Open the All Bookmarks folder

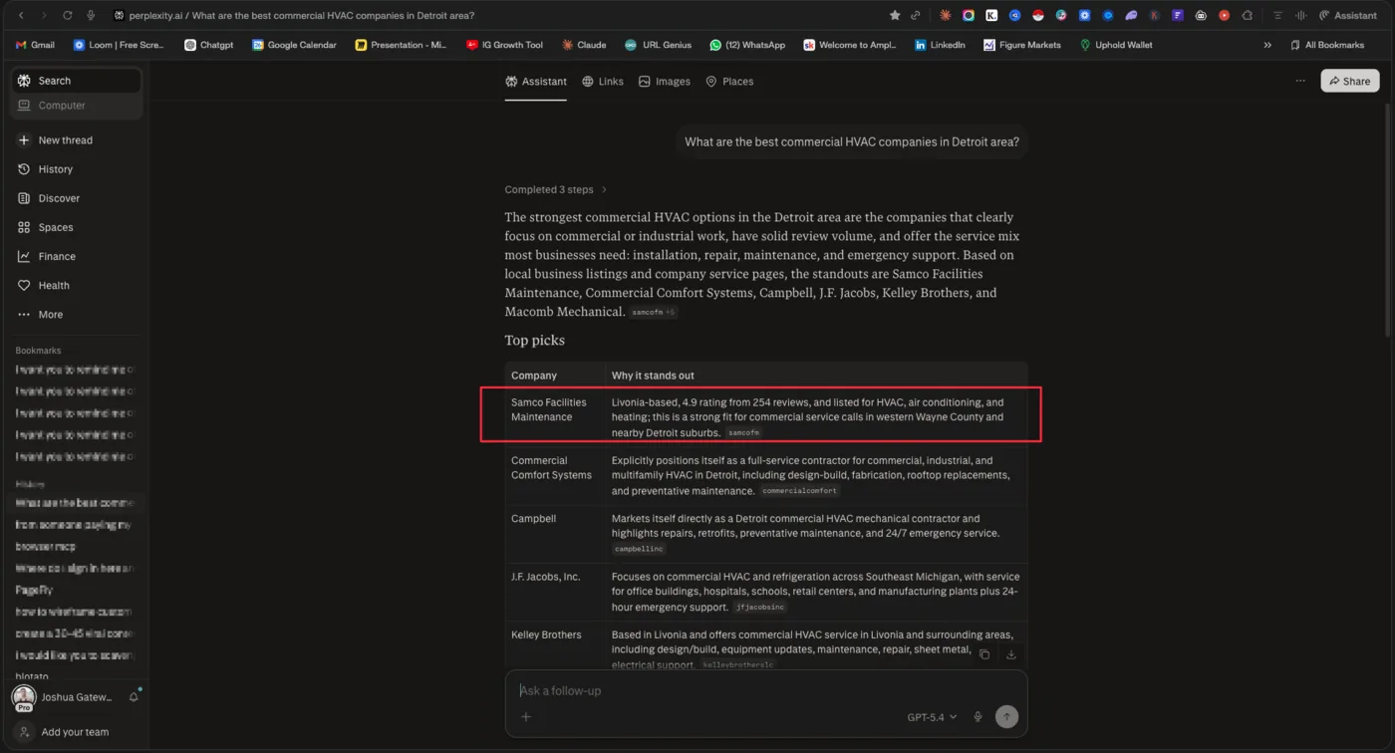(1327, 45)
